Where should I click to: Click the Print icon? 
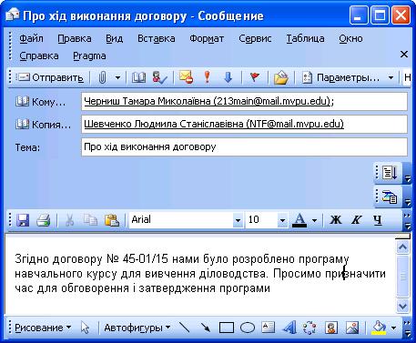pyautogui.click(x=44, y=220)
